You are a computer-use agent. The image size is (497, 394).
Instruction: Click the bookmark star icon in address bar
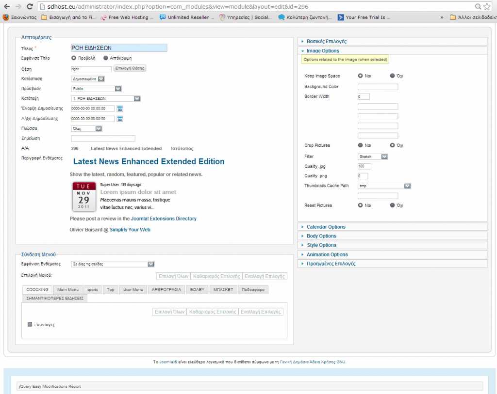click(x=487, y=7)
